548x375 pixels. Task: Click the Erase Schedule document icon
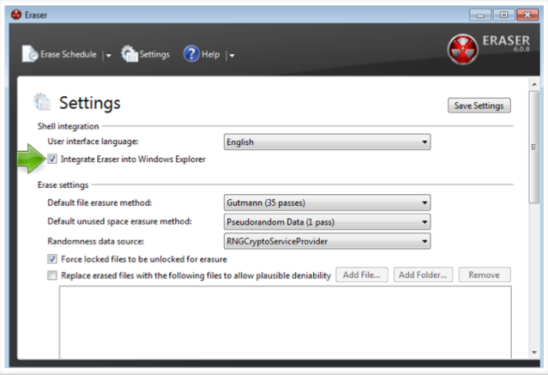(x=30, y=54)
